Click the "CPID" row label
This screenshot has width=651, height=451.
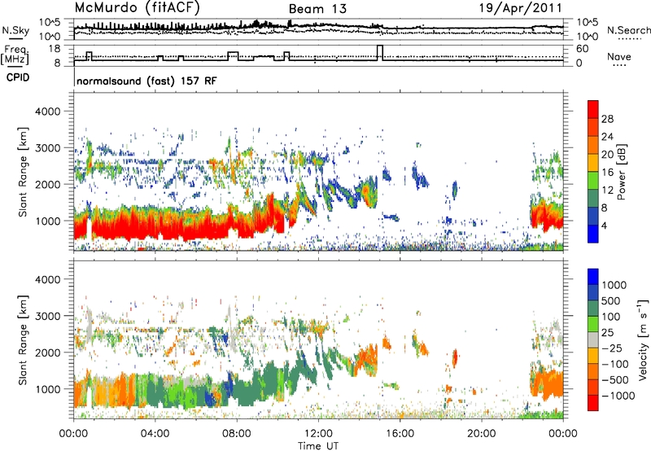coord(18,77)
